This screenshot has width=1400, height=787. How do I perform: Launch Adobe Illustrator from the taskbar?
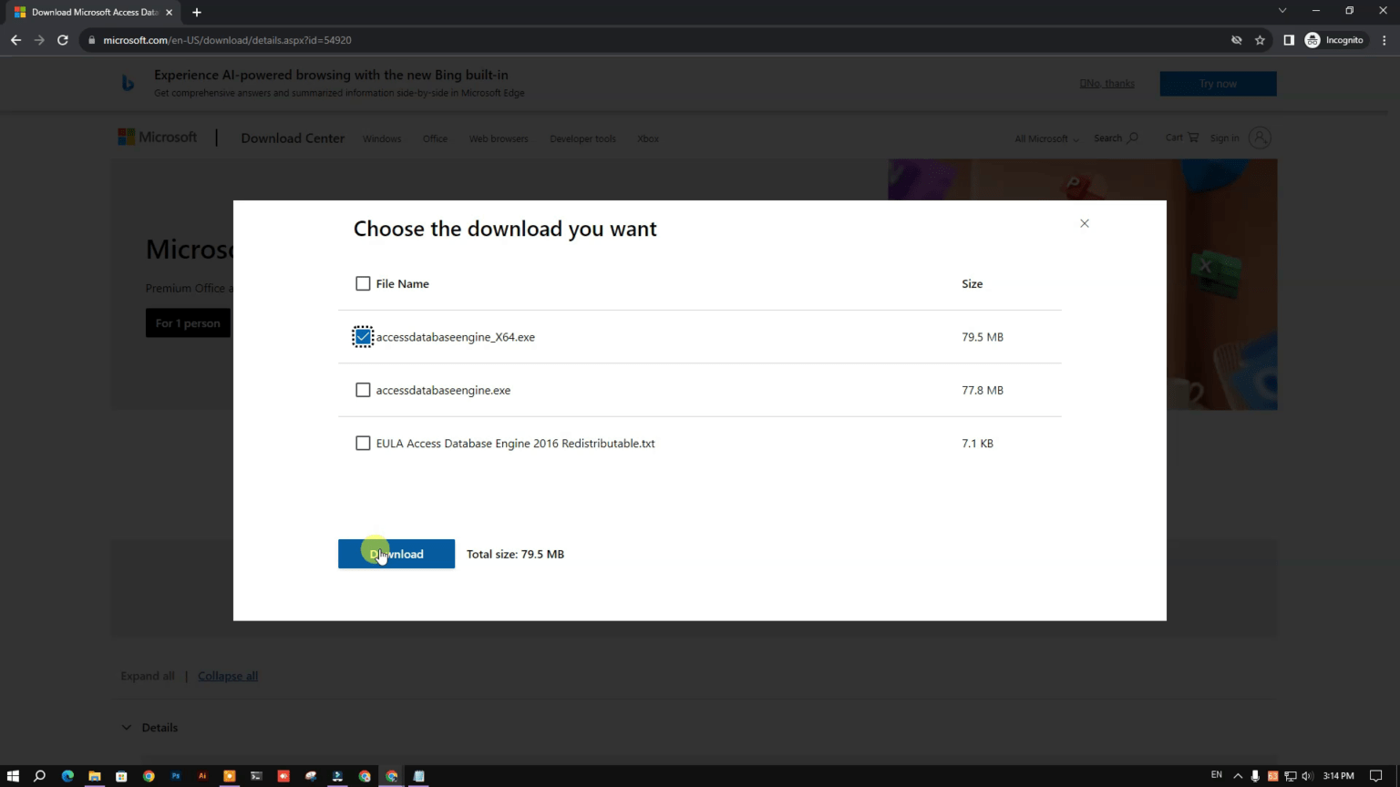[x=202, y=776]
